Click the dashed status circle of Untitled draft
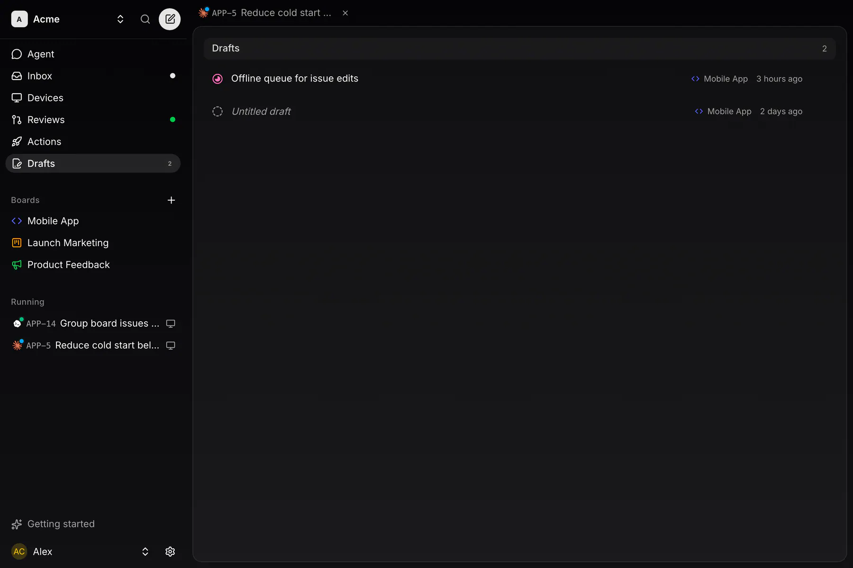This screenshot has width=853, height=568. click(218, 111)
